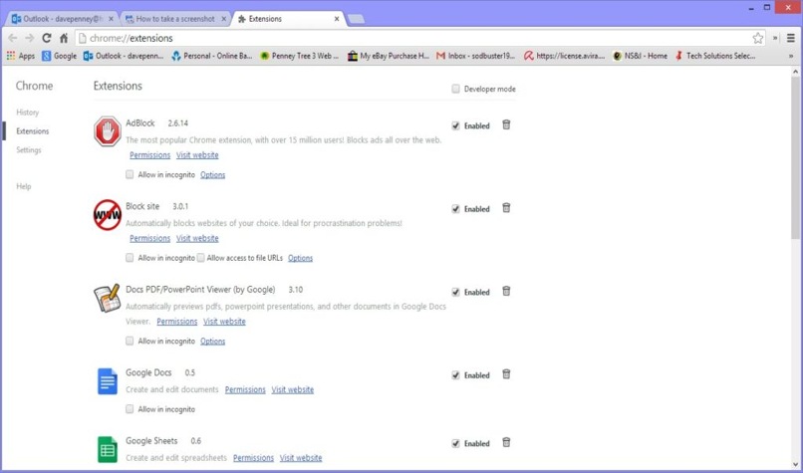Delete Google Docs extension with trash icon
Screen dimensions: 803x473
point(506,374)
